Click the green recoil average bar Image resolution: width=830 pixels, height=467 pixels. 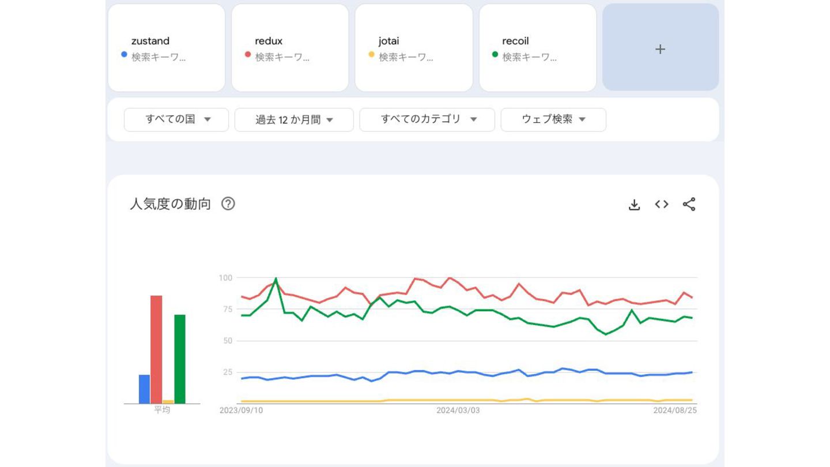pyautogui.click(x=180, y=359)
